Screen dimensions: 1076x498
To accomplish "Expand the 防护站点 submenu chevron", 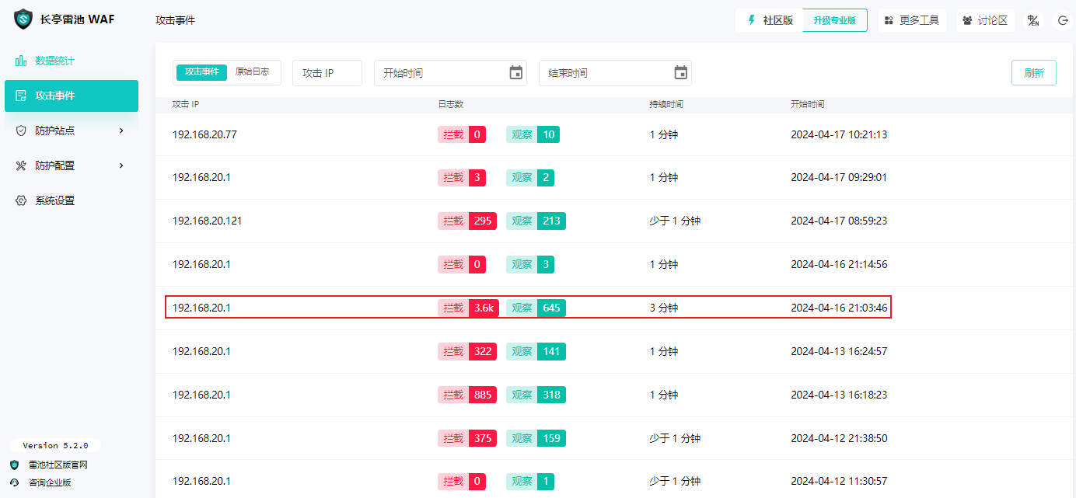I will pyautogui.click(x=121, y=131).
